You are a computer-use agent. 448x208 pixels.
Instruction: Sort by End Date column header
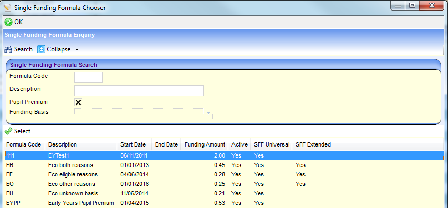tap(166, 144)
